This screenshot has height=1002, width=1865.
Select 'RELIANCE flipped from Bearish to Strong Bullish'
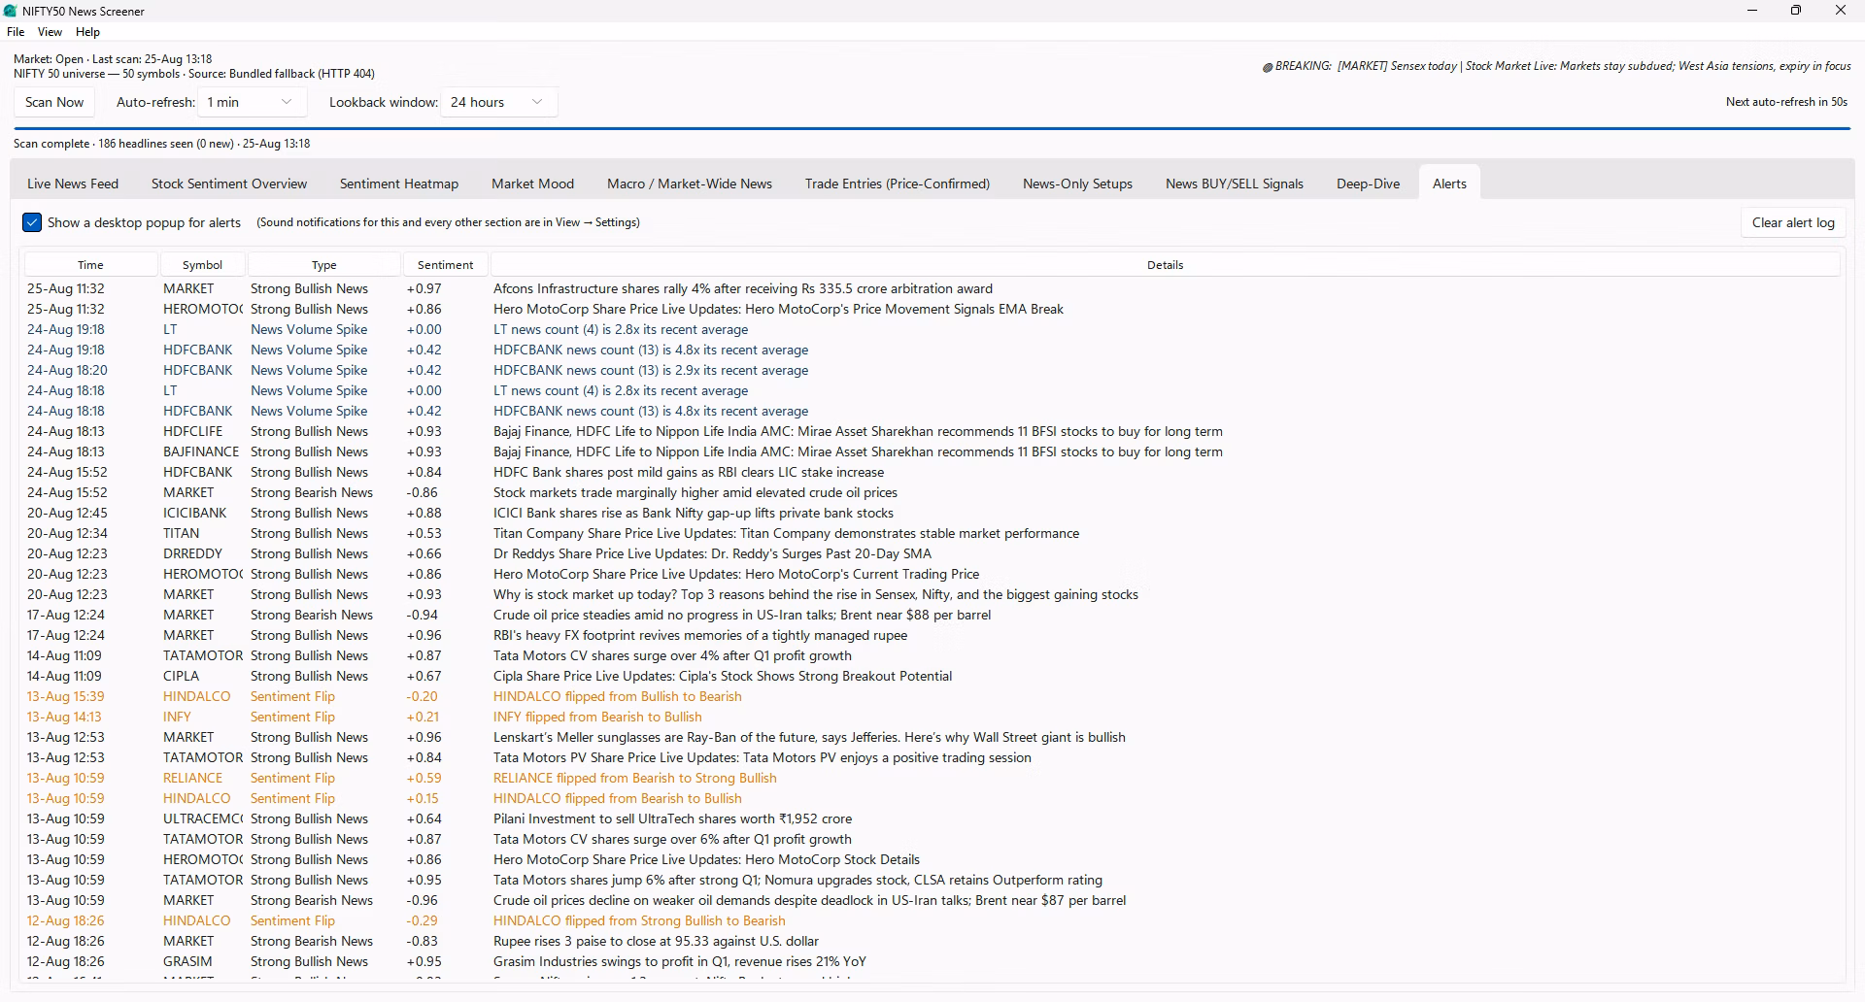(932, 778)
